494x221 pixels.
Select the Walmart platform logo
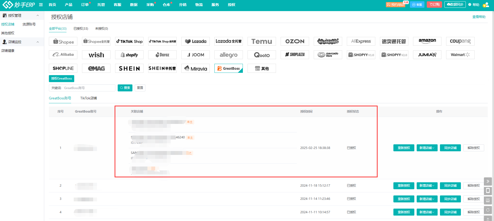click(x=460, y=55)
